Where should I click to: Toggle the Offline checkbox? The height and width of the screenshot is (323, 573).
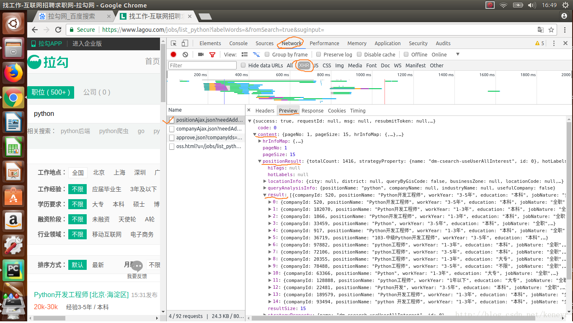pyautogui.click(x=406, y=54)
